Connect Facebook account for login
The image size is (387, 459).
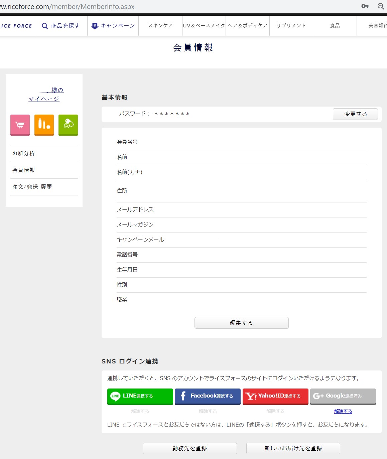tap(208, 396)
